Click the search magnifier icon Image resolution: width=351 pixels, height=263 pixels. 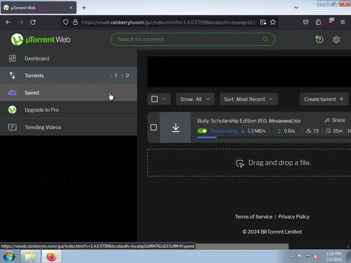[266, 39]
